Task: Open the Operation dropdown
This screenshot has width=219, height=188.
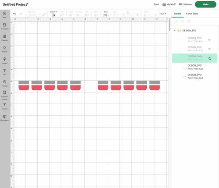Action: tap(34, 15)
